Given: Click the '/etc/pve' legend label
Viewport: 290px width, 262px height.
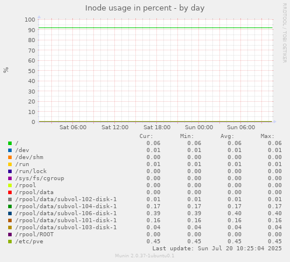Looking at the screenshot, I should click(x=29, y=242).
